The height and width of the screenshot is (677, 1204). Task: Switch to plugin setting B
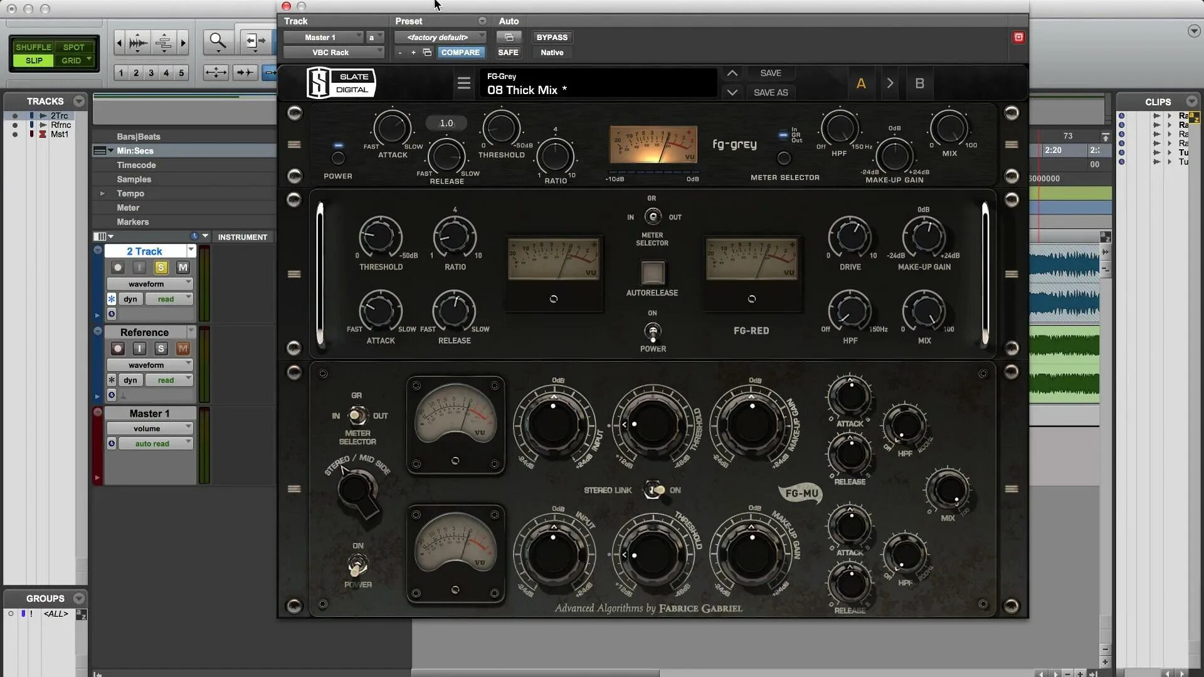[919, 83]
